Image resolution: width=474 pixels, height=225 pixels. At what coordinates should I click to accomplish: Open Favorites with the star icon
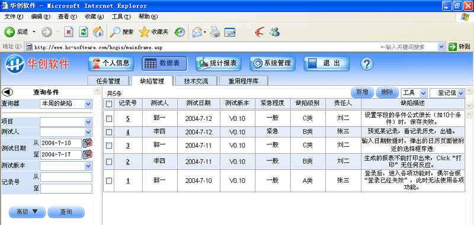click(x=144, y=32)
